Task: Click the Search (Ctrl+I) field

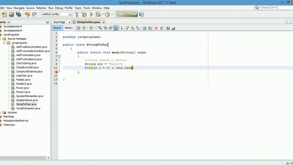Action: tap(277, 8)
